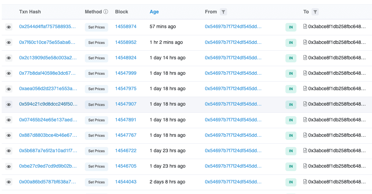This screenshot has width=372, height=194.
Task: Preview transaction 0x7f60c10ce75e55aba6 via eye icon
Action: coord(9,43)
